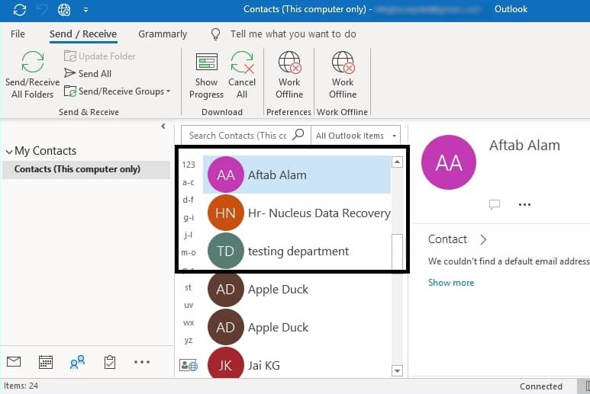Viewport: 590px width, 394px height.
Task: Click the lightbulb Tell me icon
Action: click(x=215, y=34)
